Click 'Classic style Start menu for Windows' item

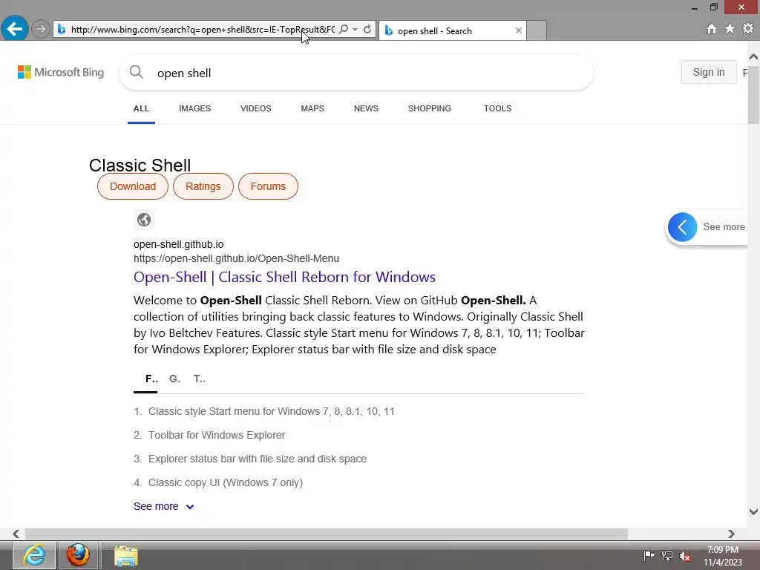tap(272, 411)
